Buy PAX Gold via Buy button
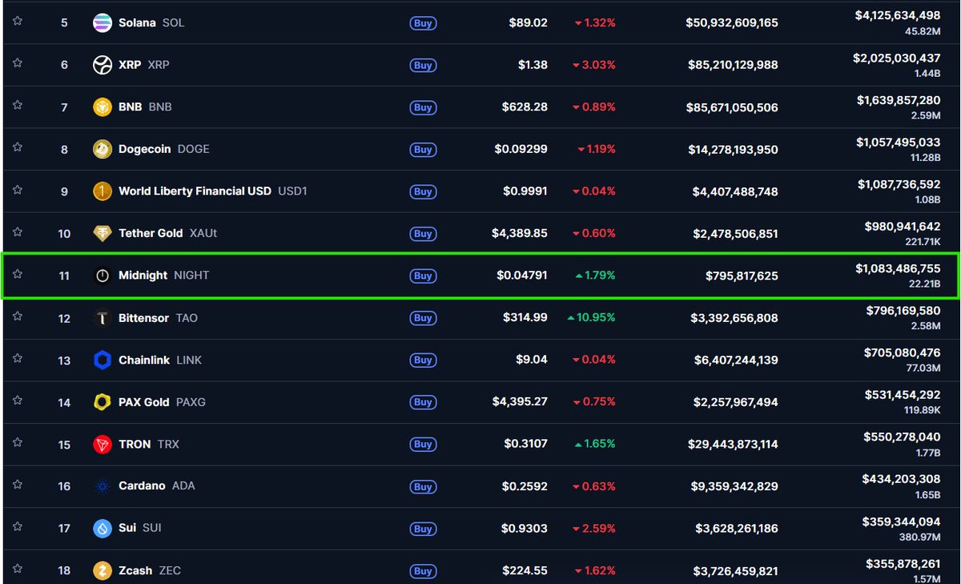 (423, 402)
